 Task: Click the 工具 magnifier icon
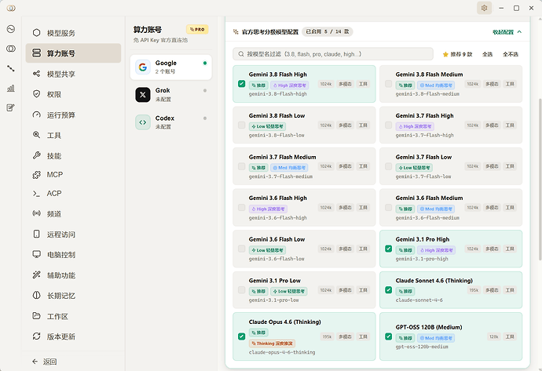point(36,135)
